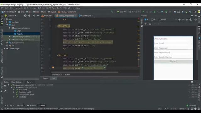
Task: Collapse the java folder in project tree
Action: pos(7,25)
